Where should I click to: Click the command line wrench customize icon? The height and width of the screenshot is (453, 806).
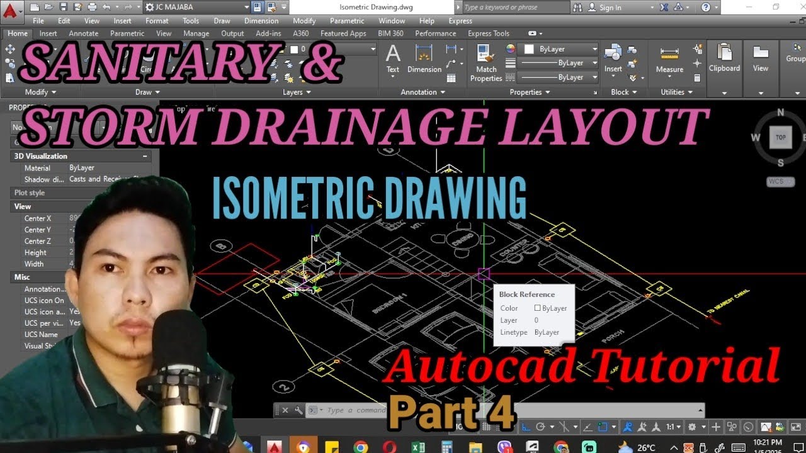tap(298, 410)
